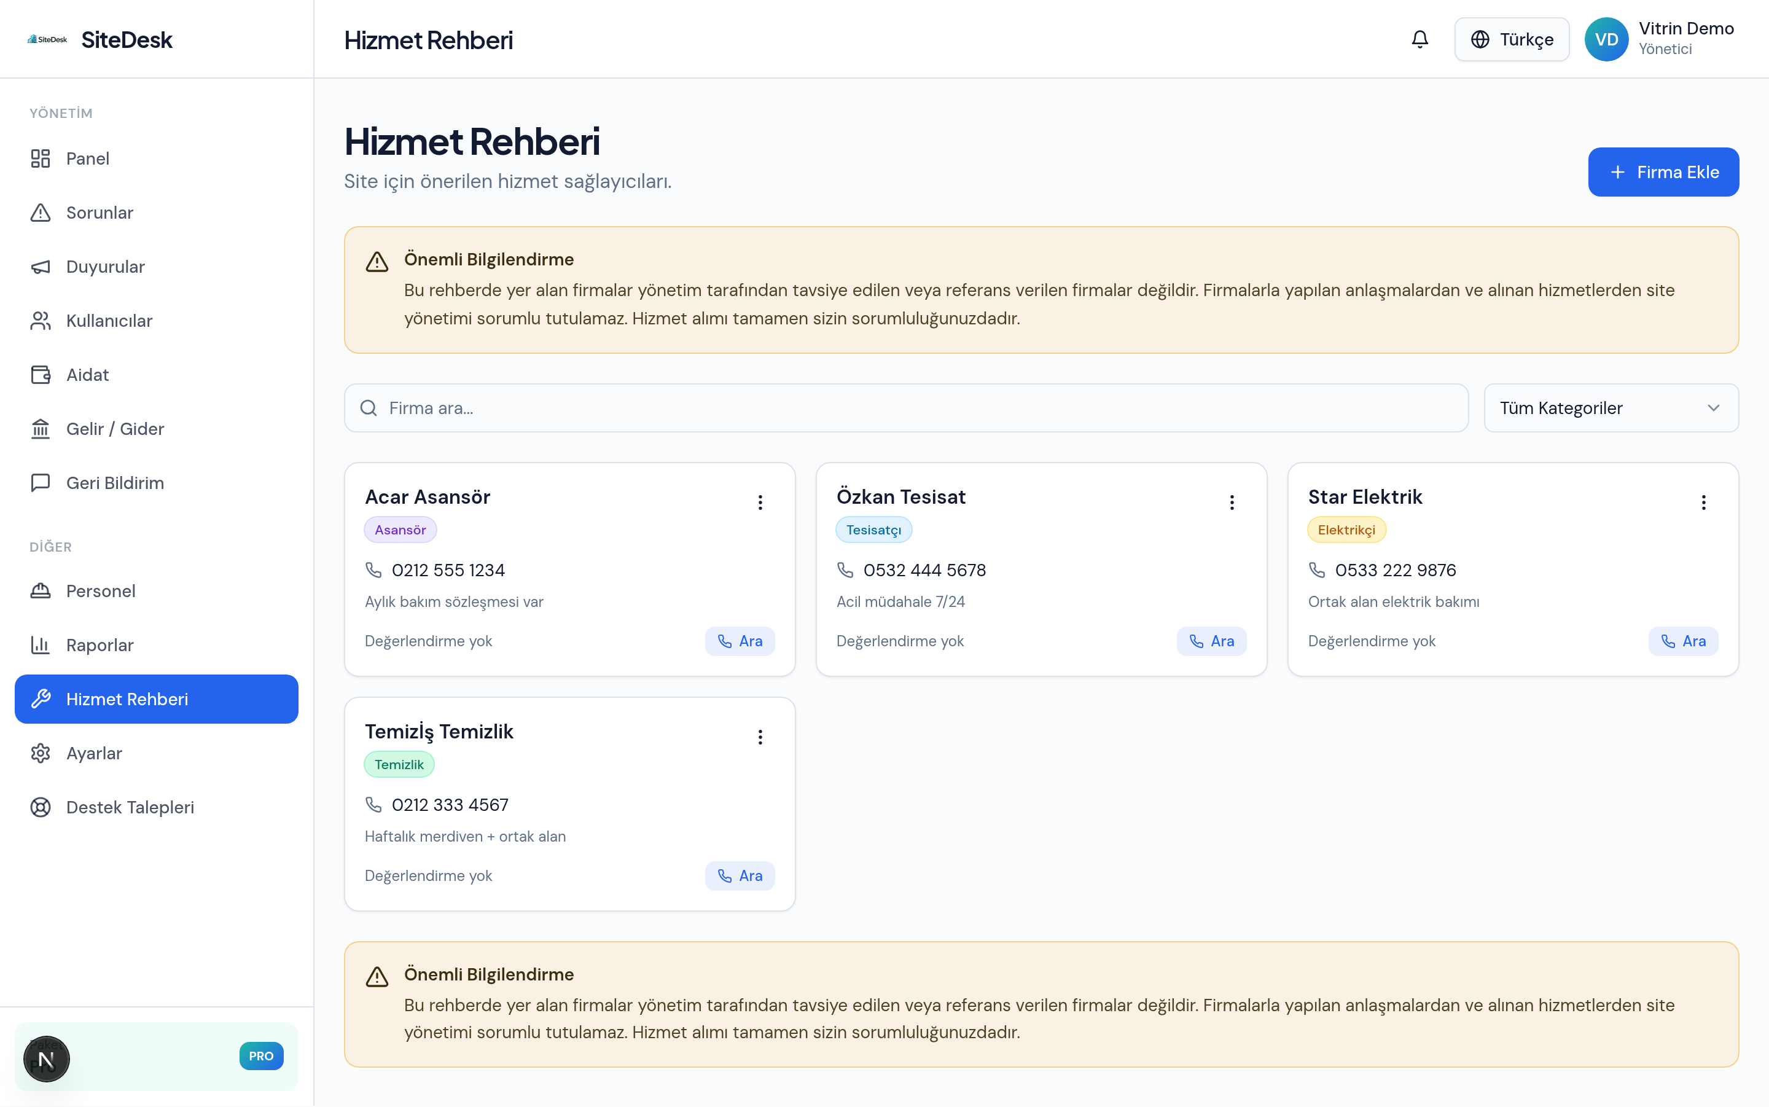
Task: Click the Aidat wallet icon
Action: pyautogui.click(x=41, y=375)
